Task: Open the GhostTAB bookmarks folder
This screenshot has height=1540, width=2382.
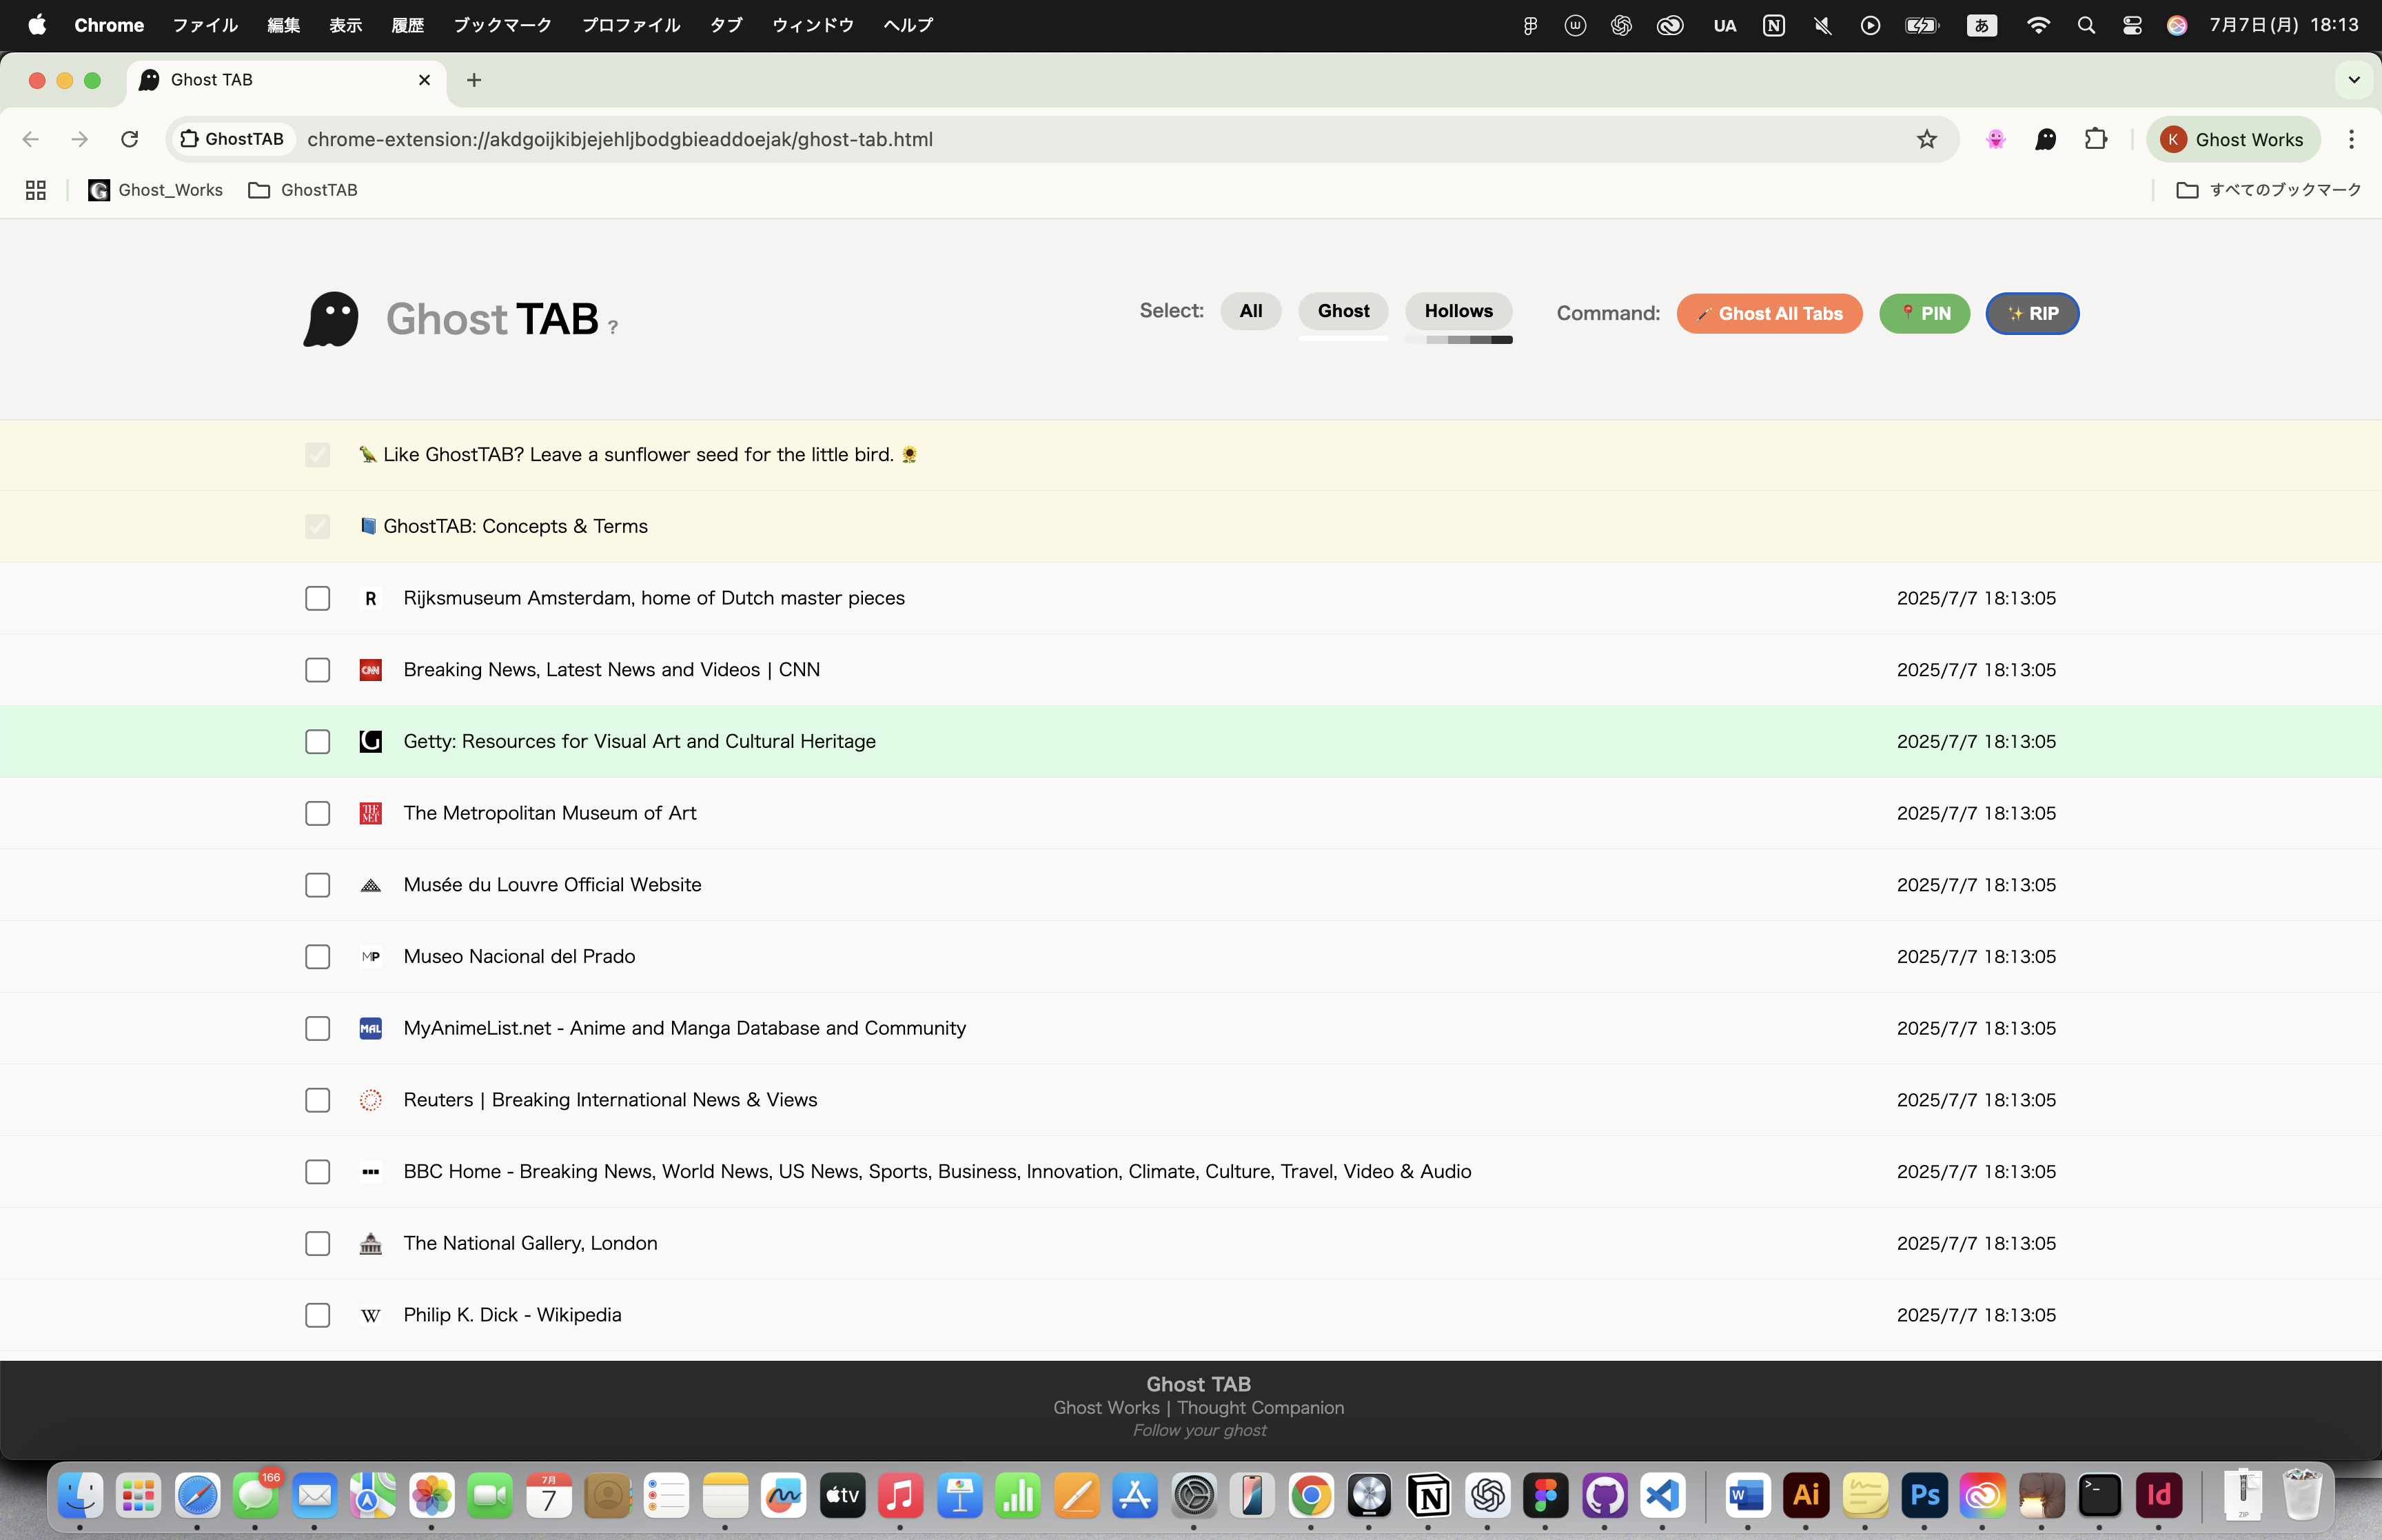Action: pyautogui.click(x=303, y=190)
